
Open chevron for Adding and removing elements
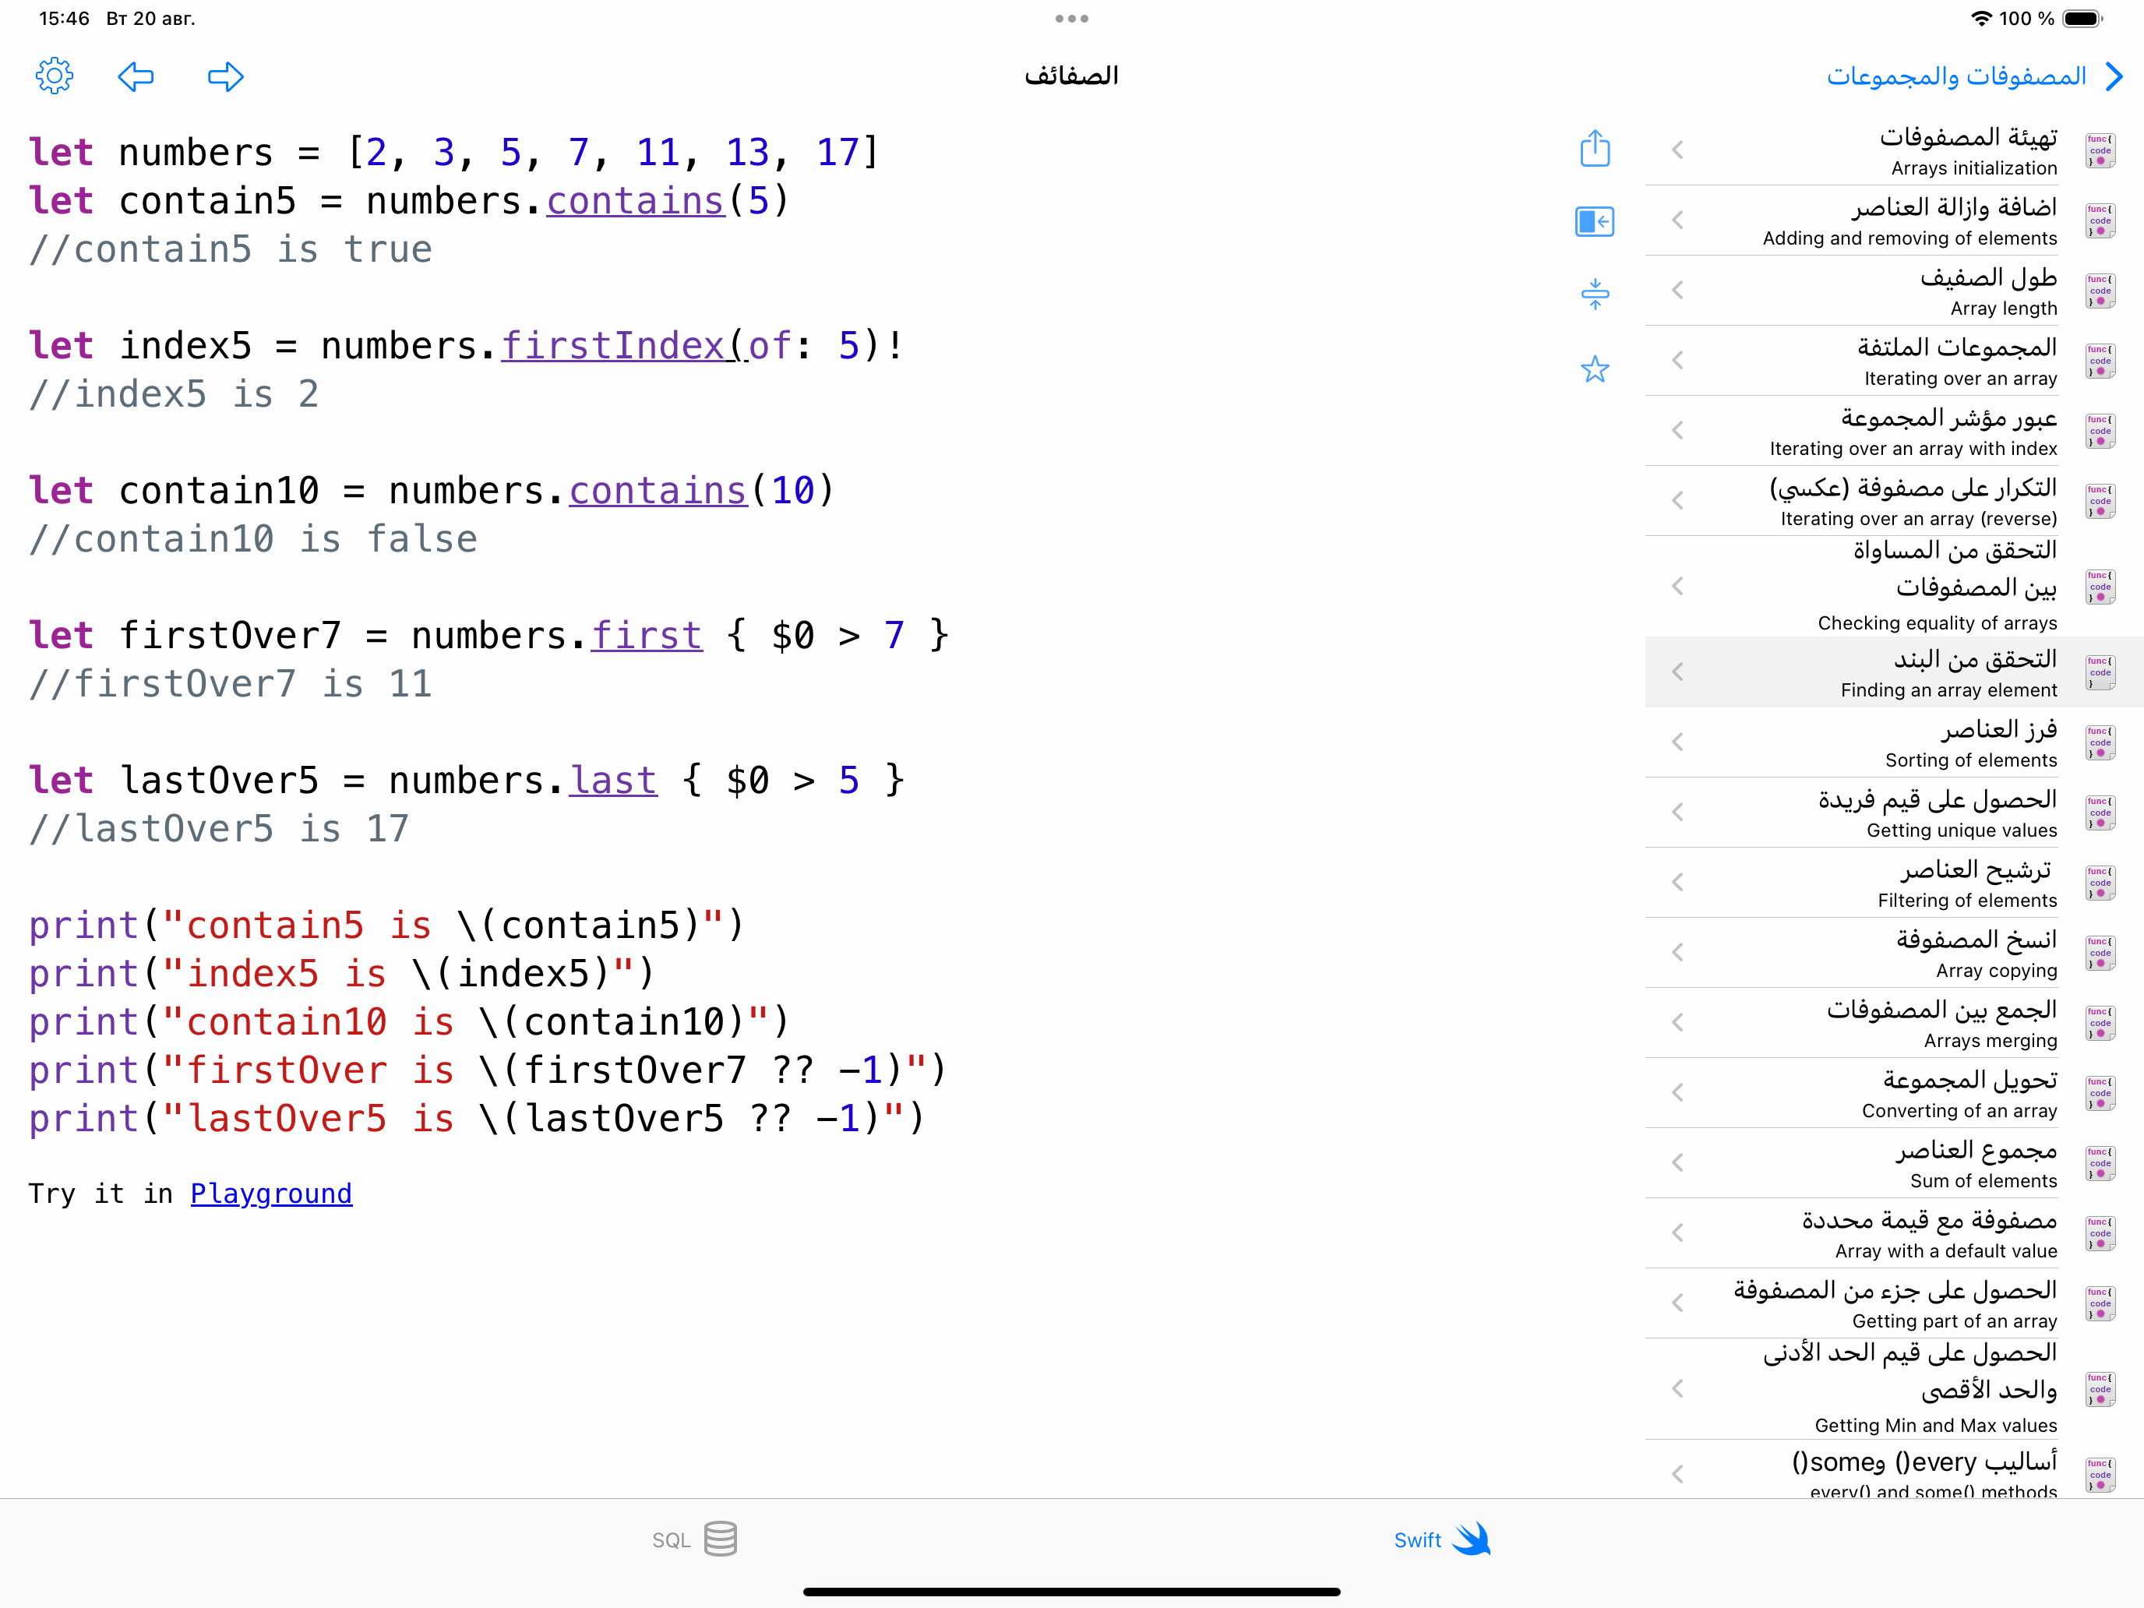click(x=1678, y=220)
